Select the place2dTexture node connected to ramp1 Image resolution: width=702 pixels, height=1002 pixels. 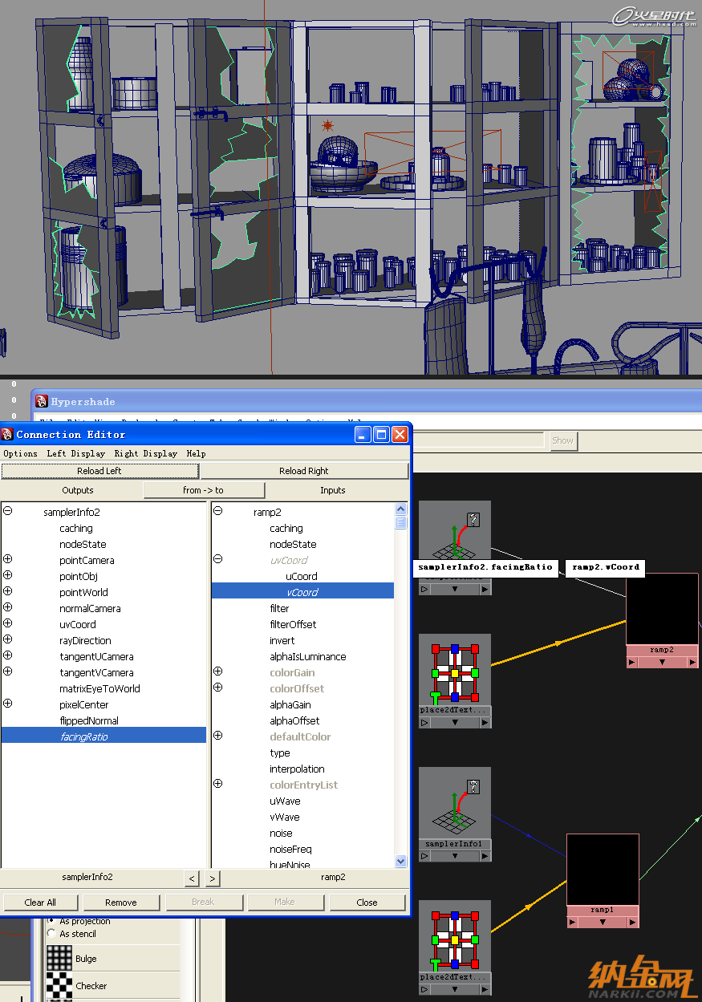coord(455,936)
